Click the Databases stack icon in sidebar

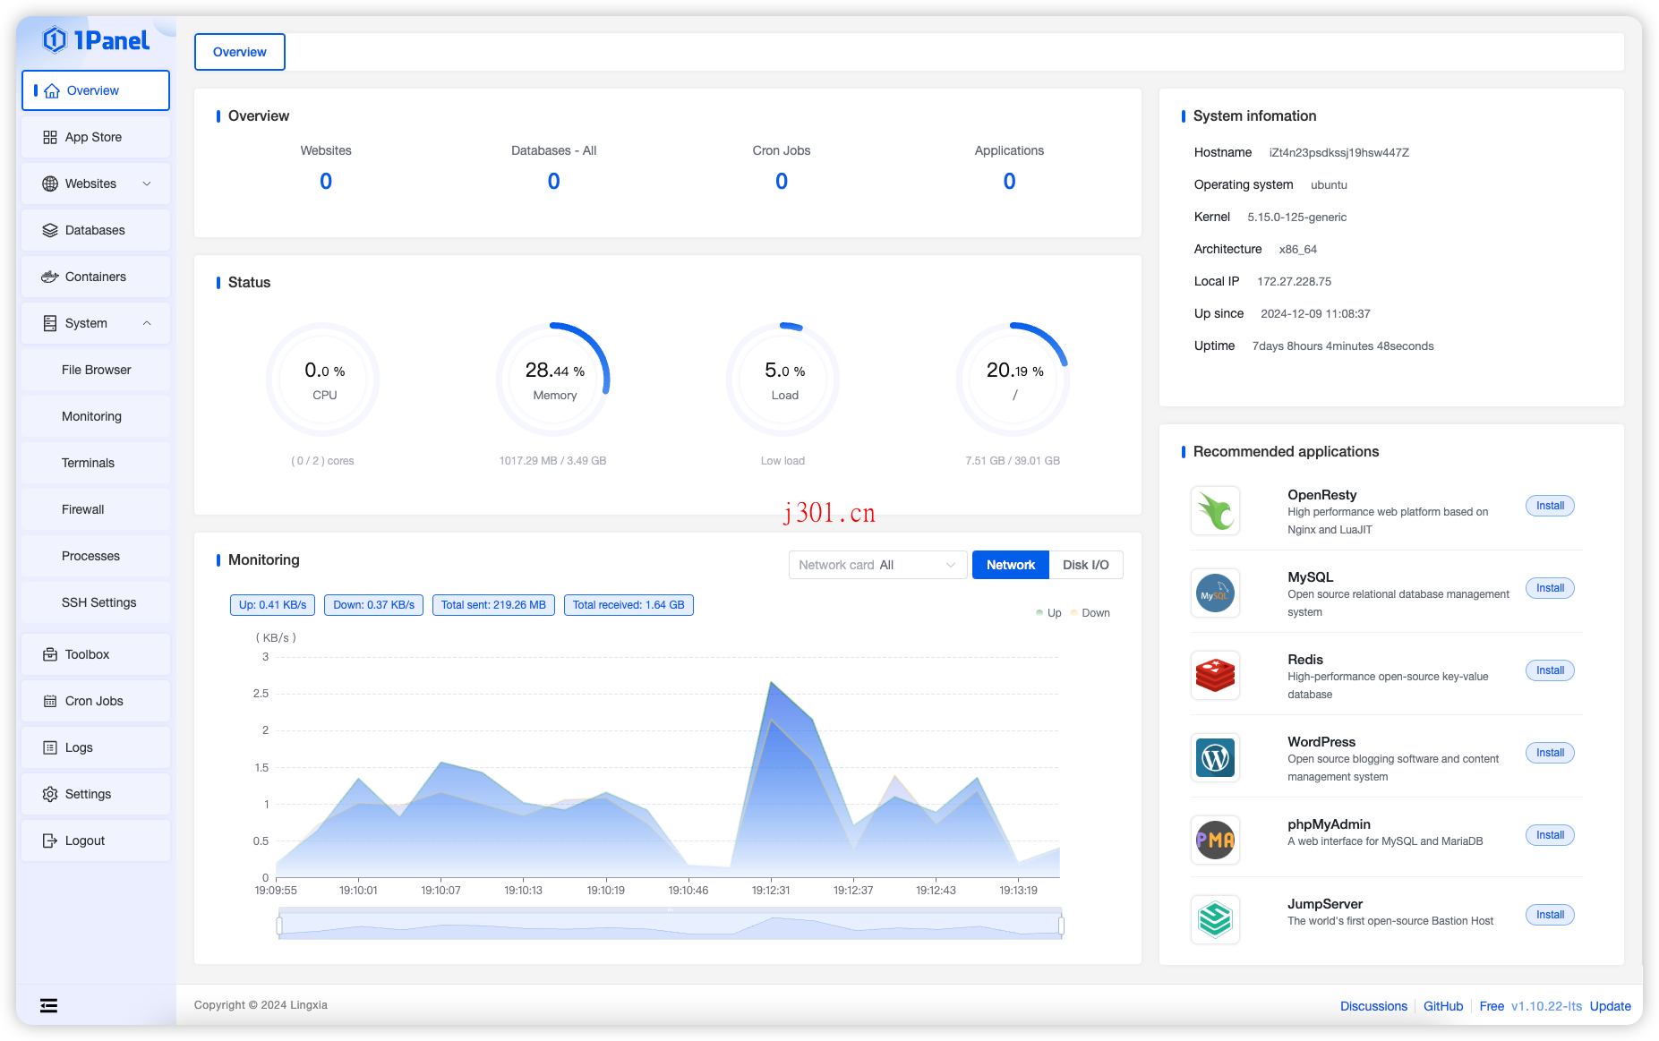click(x=50, y=230)
